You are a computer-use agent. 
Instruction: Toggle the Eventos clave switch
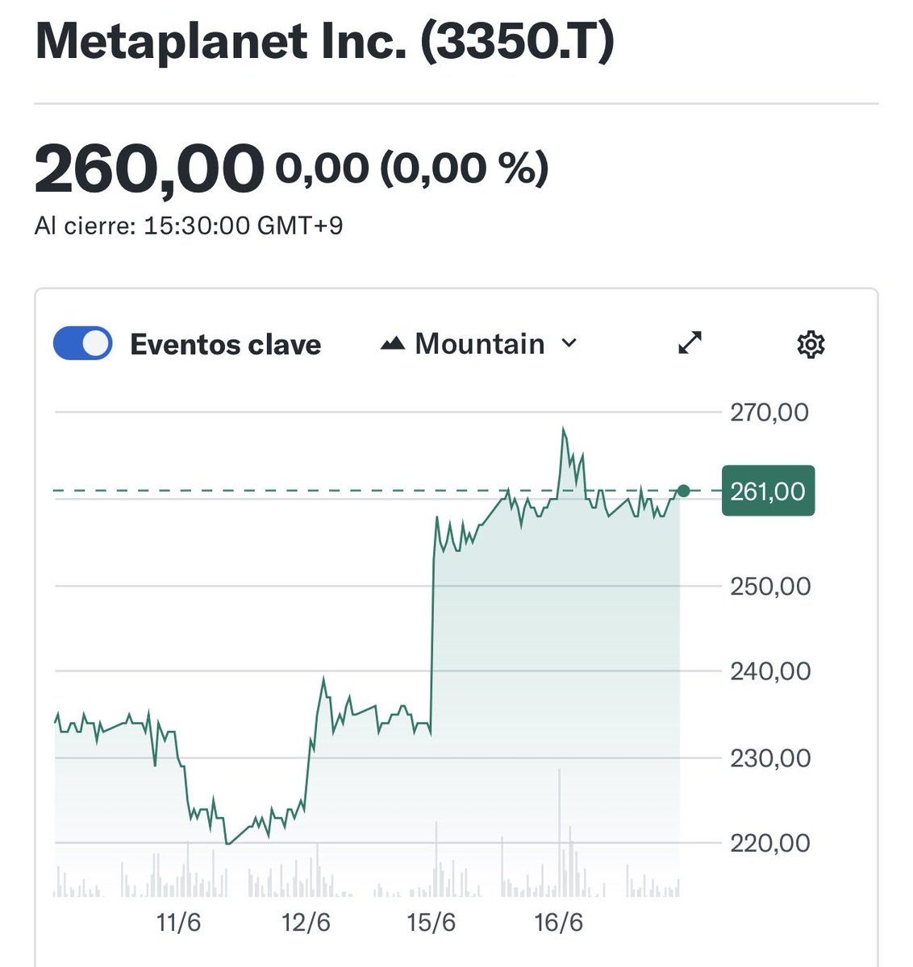pyautogui.click(x=82, y=344)
